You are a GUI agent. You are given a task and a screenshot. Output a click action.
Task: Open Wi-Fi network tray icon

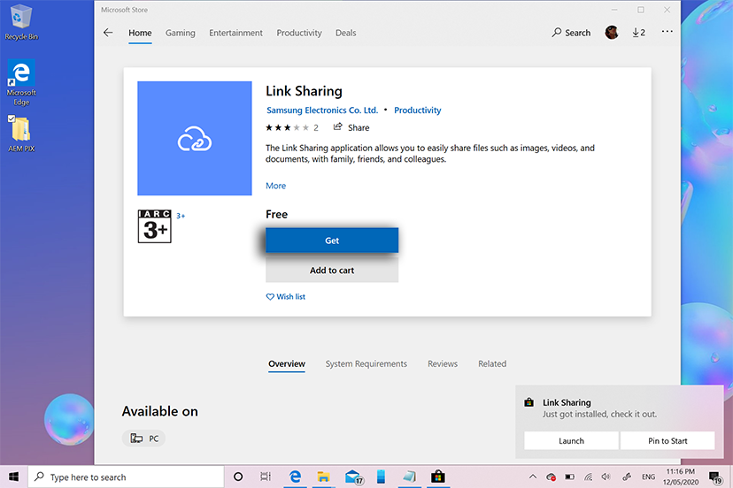(x=588, y=477)
